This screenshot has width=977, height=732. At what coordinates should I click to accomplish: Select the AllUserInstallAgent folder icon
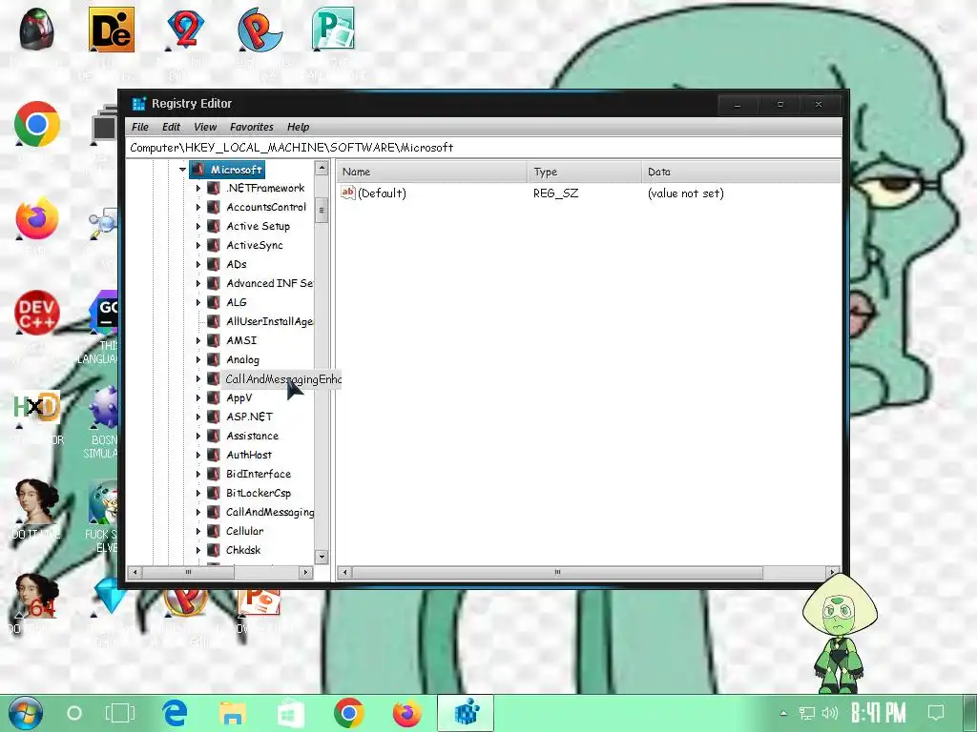(214, 321)
